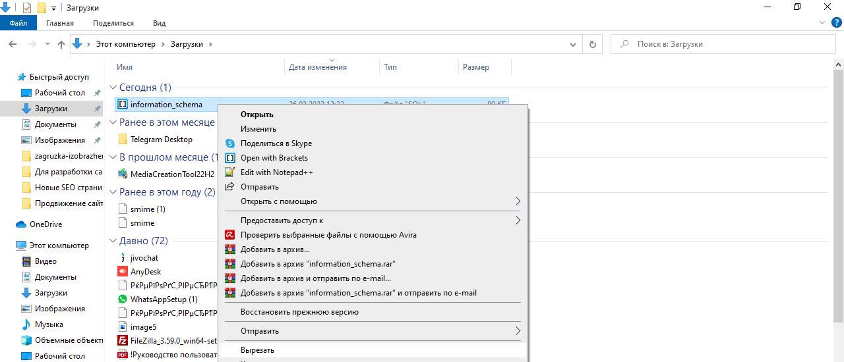Click the WinRAR icon beside Добавить в архив...
This screenshot has height=362, width=844.
(x=229, y=249)
